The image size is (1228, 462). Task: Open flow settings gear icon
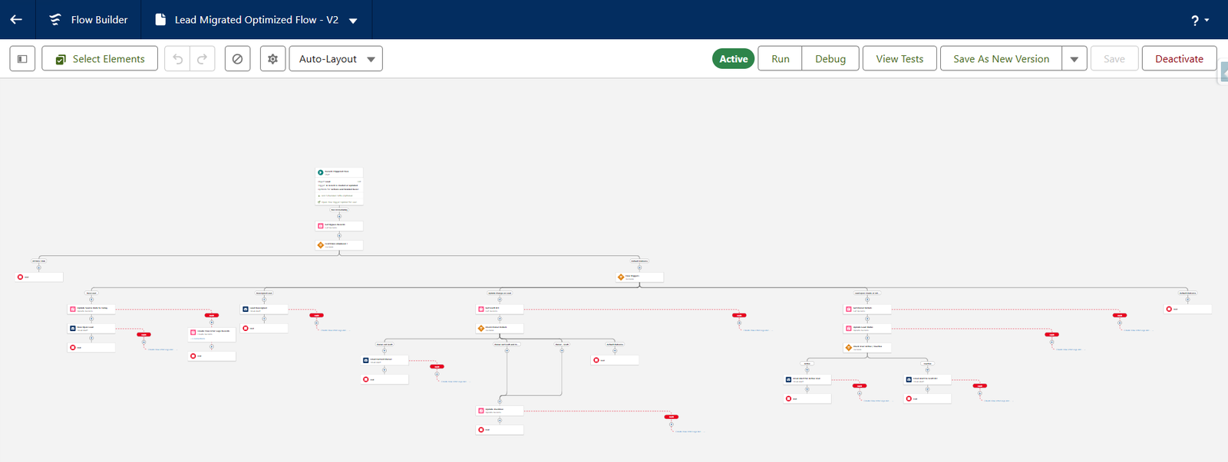pos(272,59)
